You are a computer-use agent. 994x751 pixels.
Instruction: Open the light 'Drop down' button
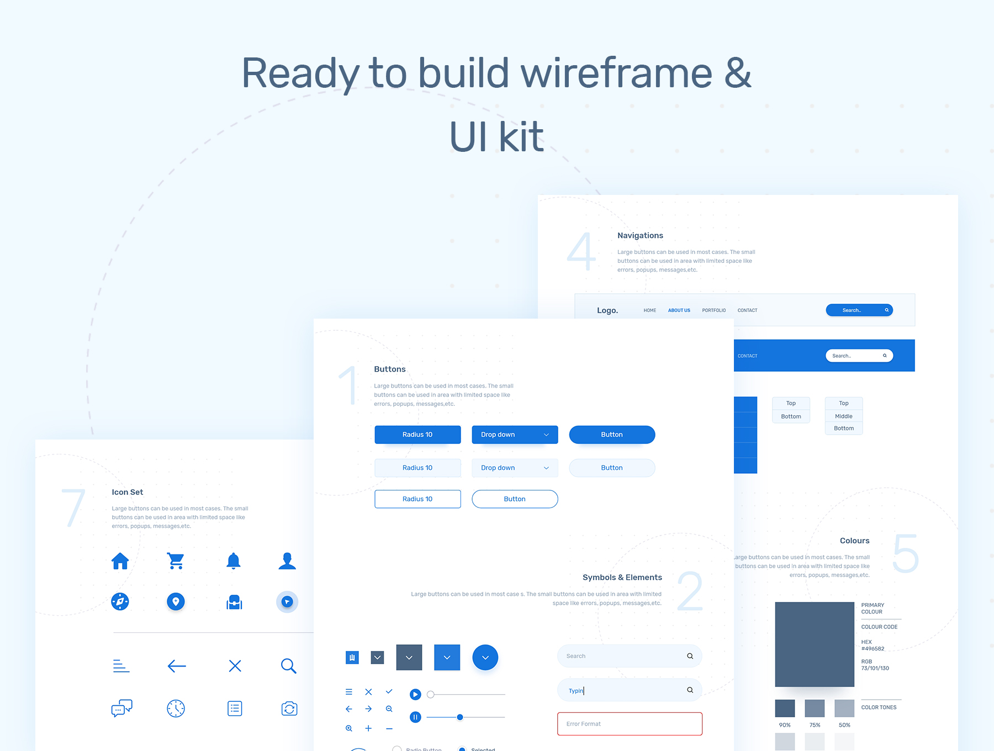(x=515, y=468)
